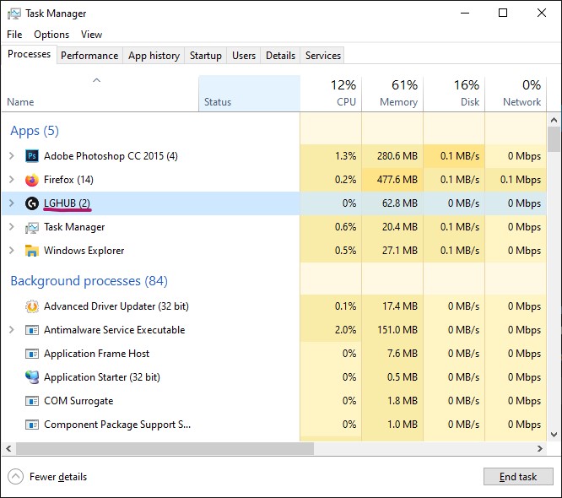The image size is (562, 498).
Task: Click the vertical scrollbar up arrow
Action: [x=554, y=120]
